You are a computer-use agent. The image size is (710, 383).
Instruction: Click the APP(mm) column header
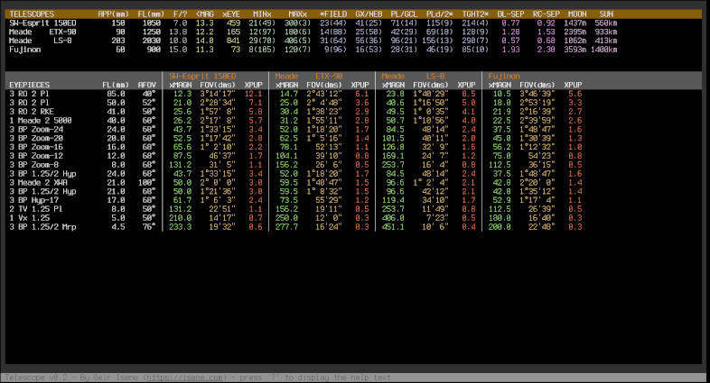coord(113,14)
